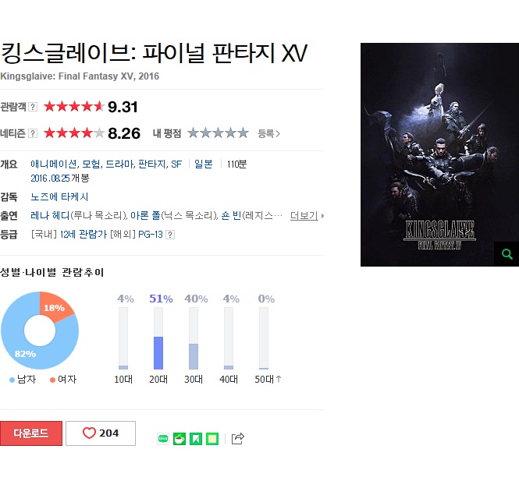
Task: Like the movie with heart button
Action: coord(101,433)
